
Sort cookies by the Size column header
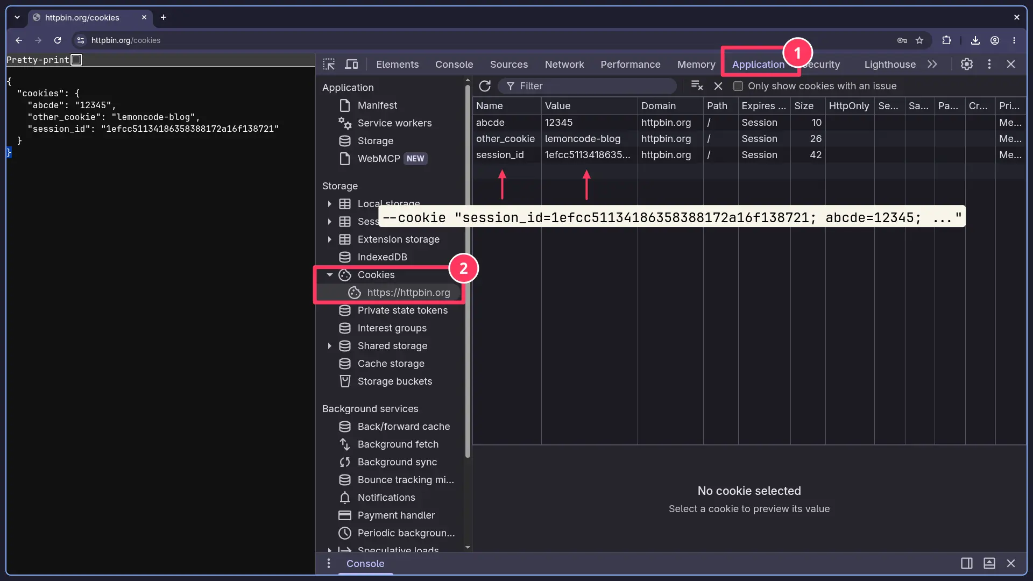[x=808, y=106]
